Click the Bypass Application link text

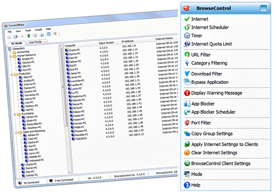tap(210, 82)
